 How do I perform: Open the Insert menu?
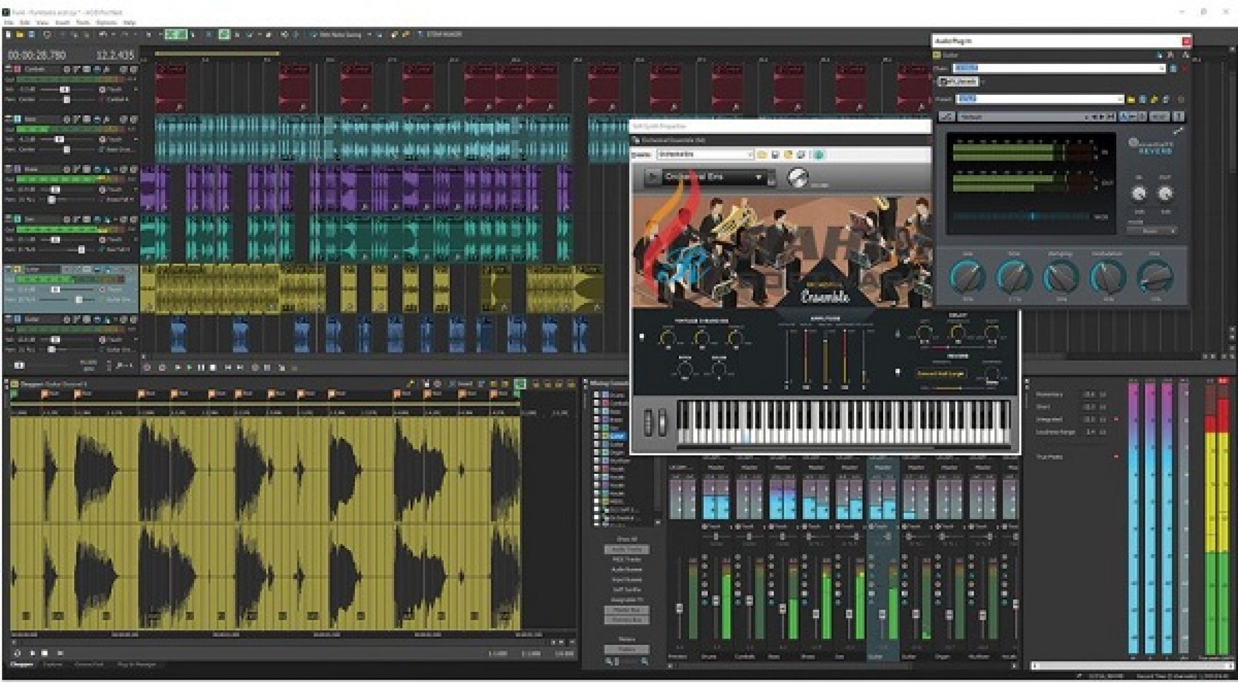pos(62,22)
